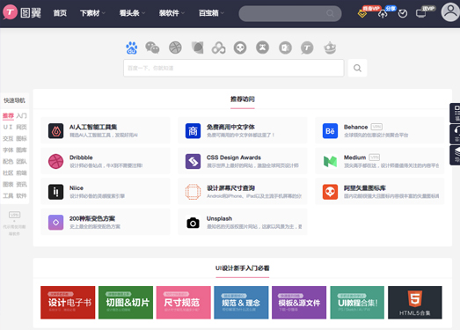Select 资讯 in quick navigation sidebar

21,185
